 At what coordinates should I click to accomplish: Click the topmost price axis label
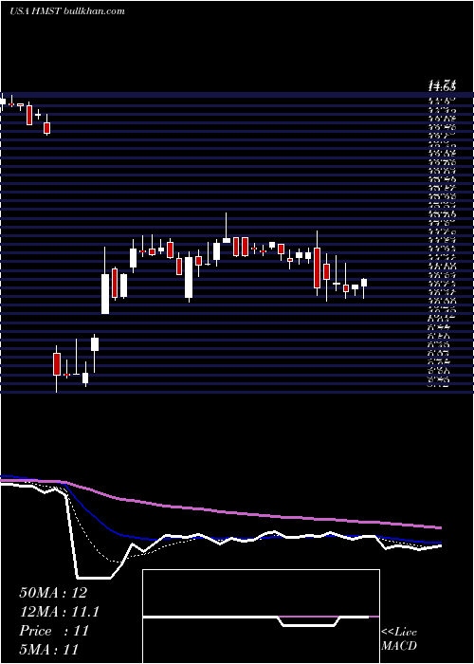(442, 87)
